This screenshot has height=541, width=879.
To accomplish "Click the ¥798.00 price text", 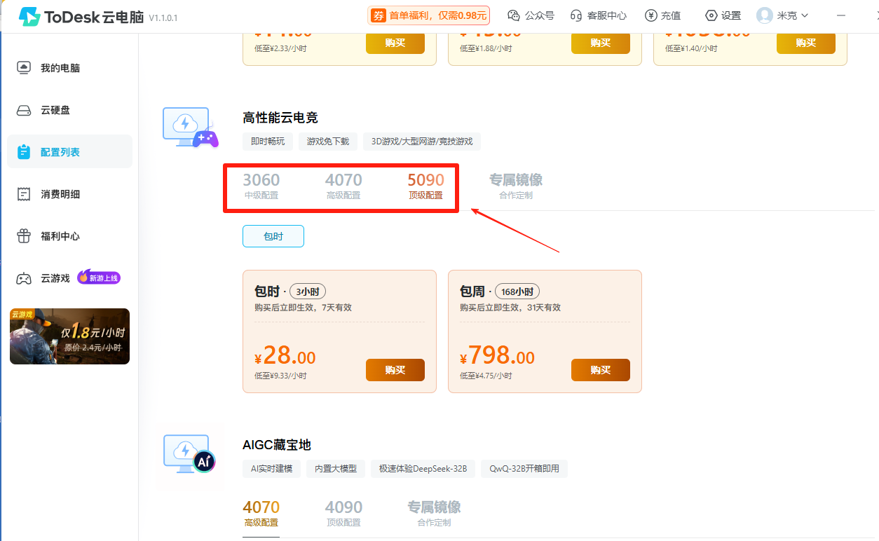I will (497, 356).
